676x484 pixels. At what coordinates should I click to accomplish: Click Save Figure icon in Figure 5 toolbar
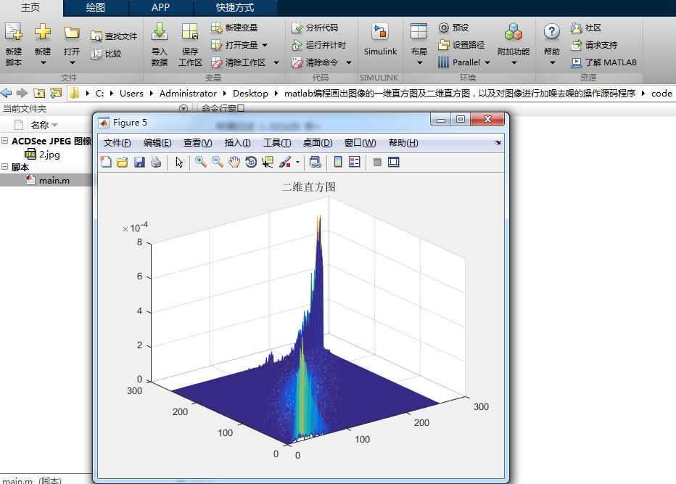(x=139, y=163)
